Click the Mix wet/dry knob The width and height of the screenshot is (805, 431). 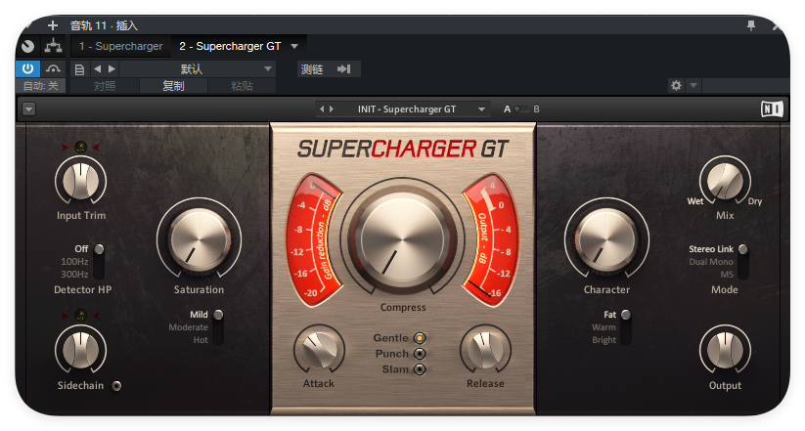(725, 181)
